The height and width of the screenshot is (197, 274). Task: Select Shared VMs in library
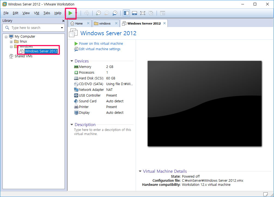tap(23, 56)
